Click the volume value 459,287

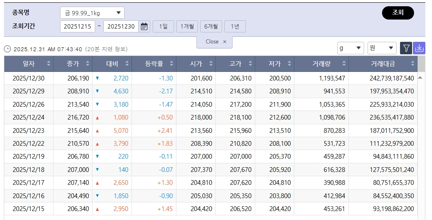click(334, 157)
